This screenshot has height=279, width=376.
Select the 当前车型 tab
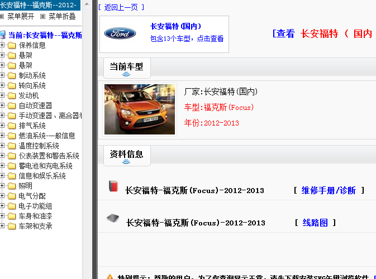point(127,68)
